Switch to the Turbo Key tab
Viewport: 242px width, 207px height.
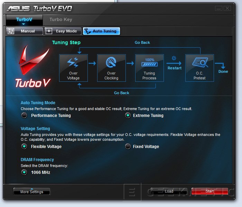point(61,20)
